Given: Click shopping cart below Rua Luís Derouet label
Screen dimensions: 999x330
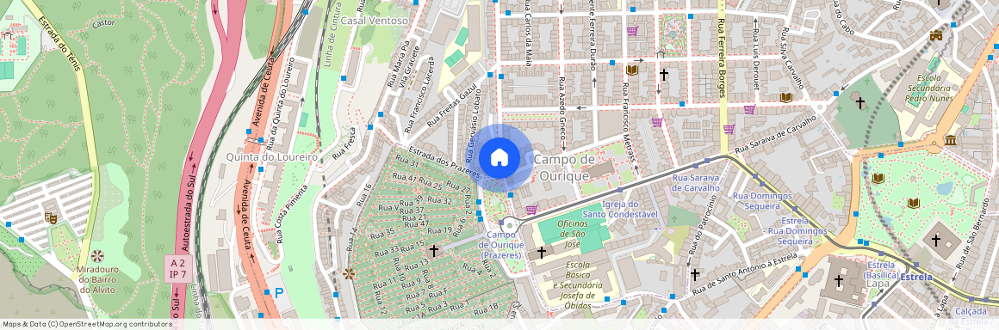Looking at the screenshot, I should (x=749, y=109).
